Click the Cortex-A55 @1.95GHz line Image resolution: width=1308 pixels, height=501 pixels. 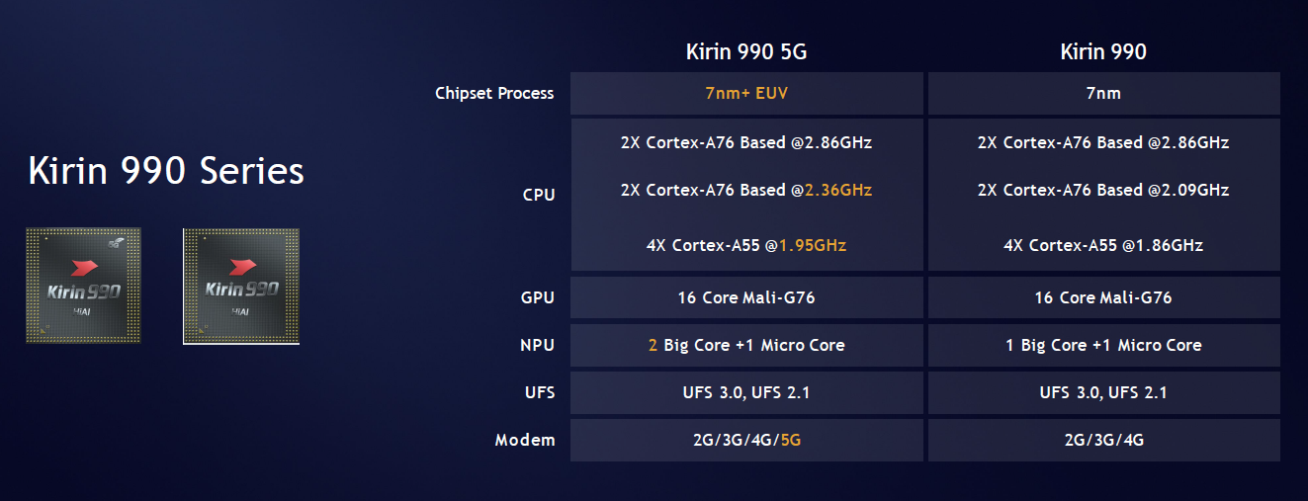[746, 245]
